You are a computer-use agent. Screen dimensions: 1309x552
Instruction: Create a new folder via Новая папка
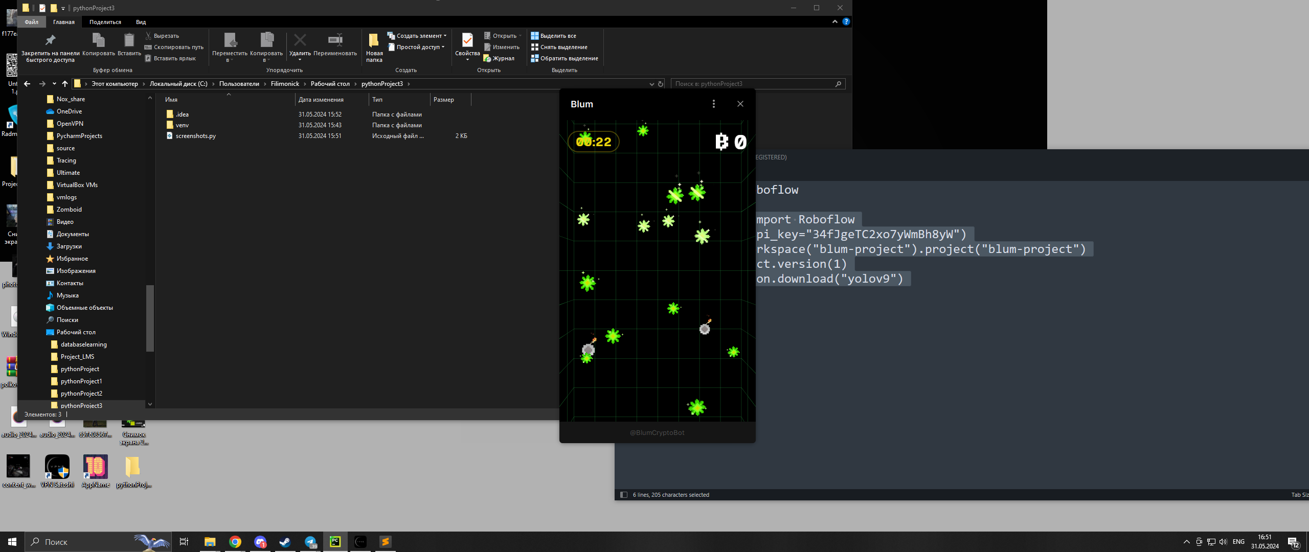click(374, 48)
